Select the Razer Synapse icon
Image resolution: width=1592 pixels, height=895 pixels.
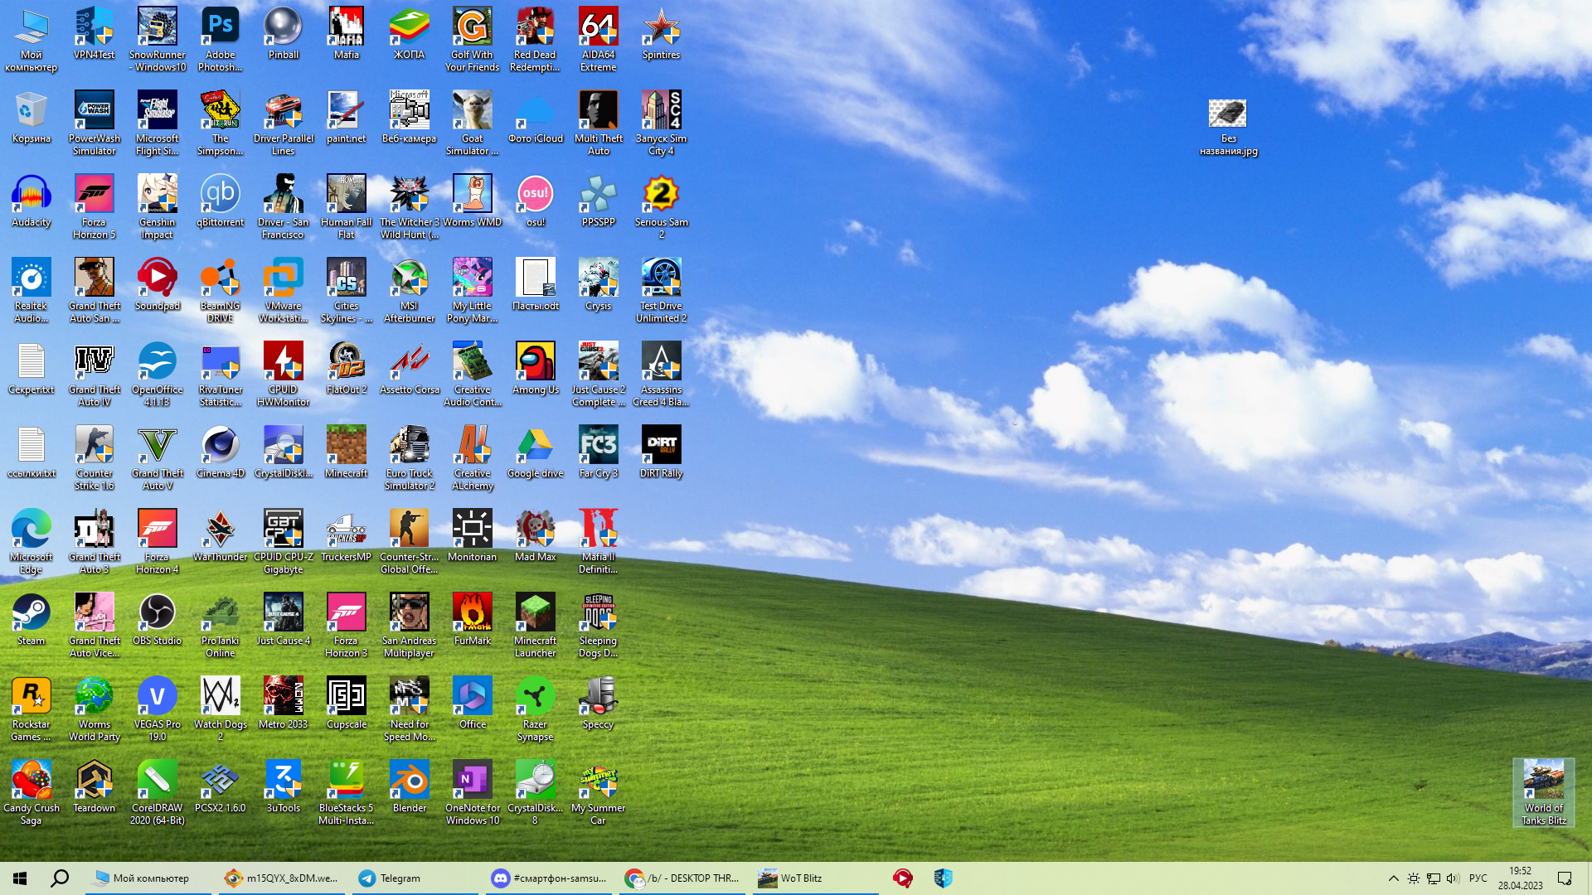point(536,709)
